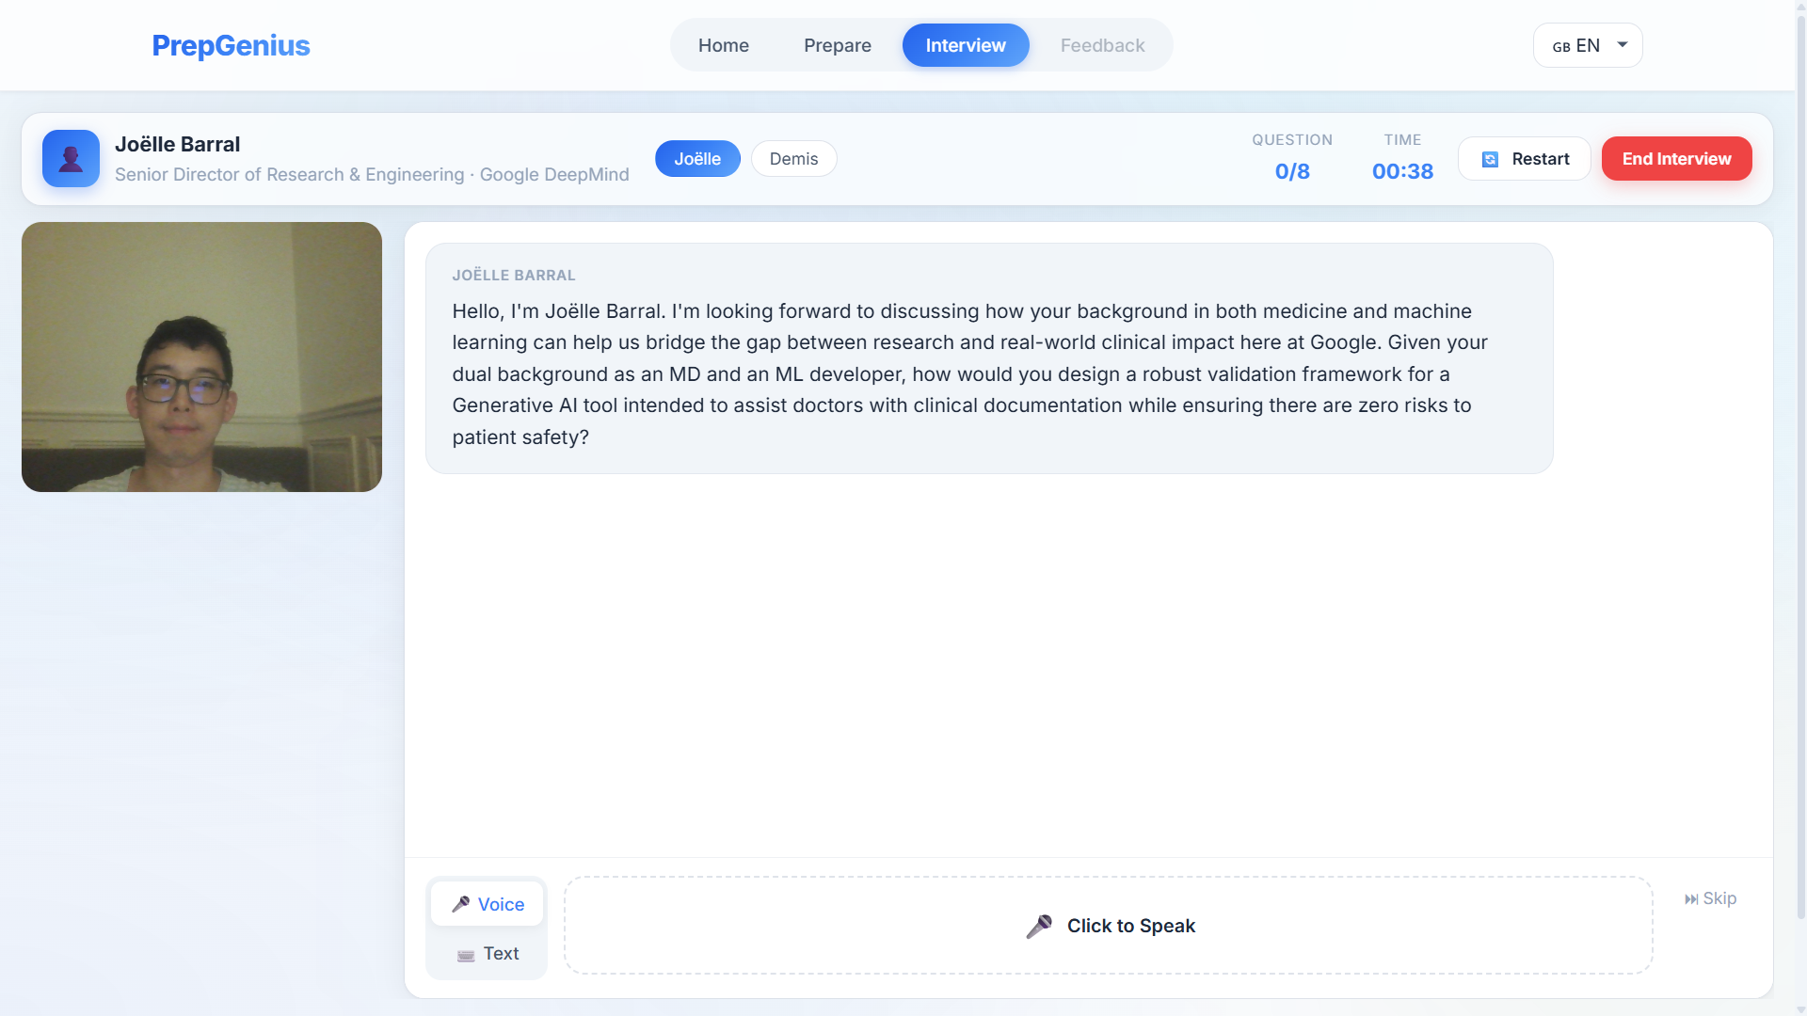The image size is (1807, 1016).
Task: Switch interviewer to Demis
Action: 793,159
